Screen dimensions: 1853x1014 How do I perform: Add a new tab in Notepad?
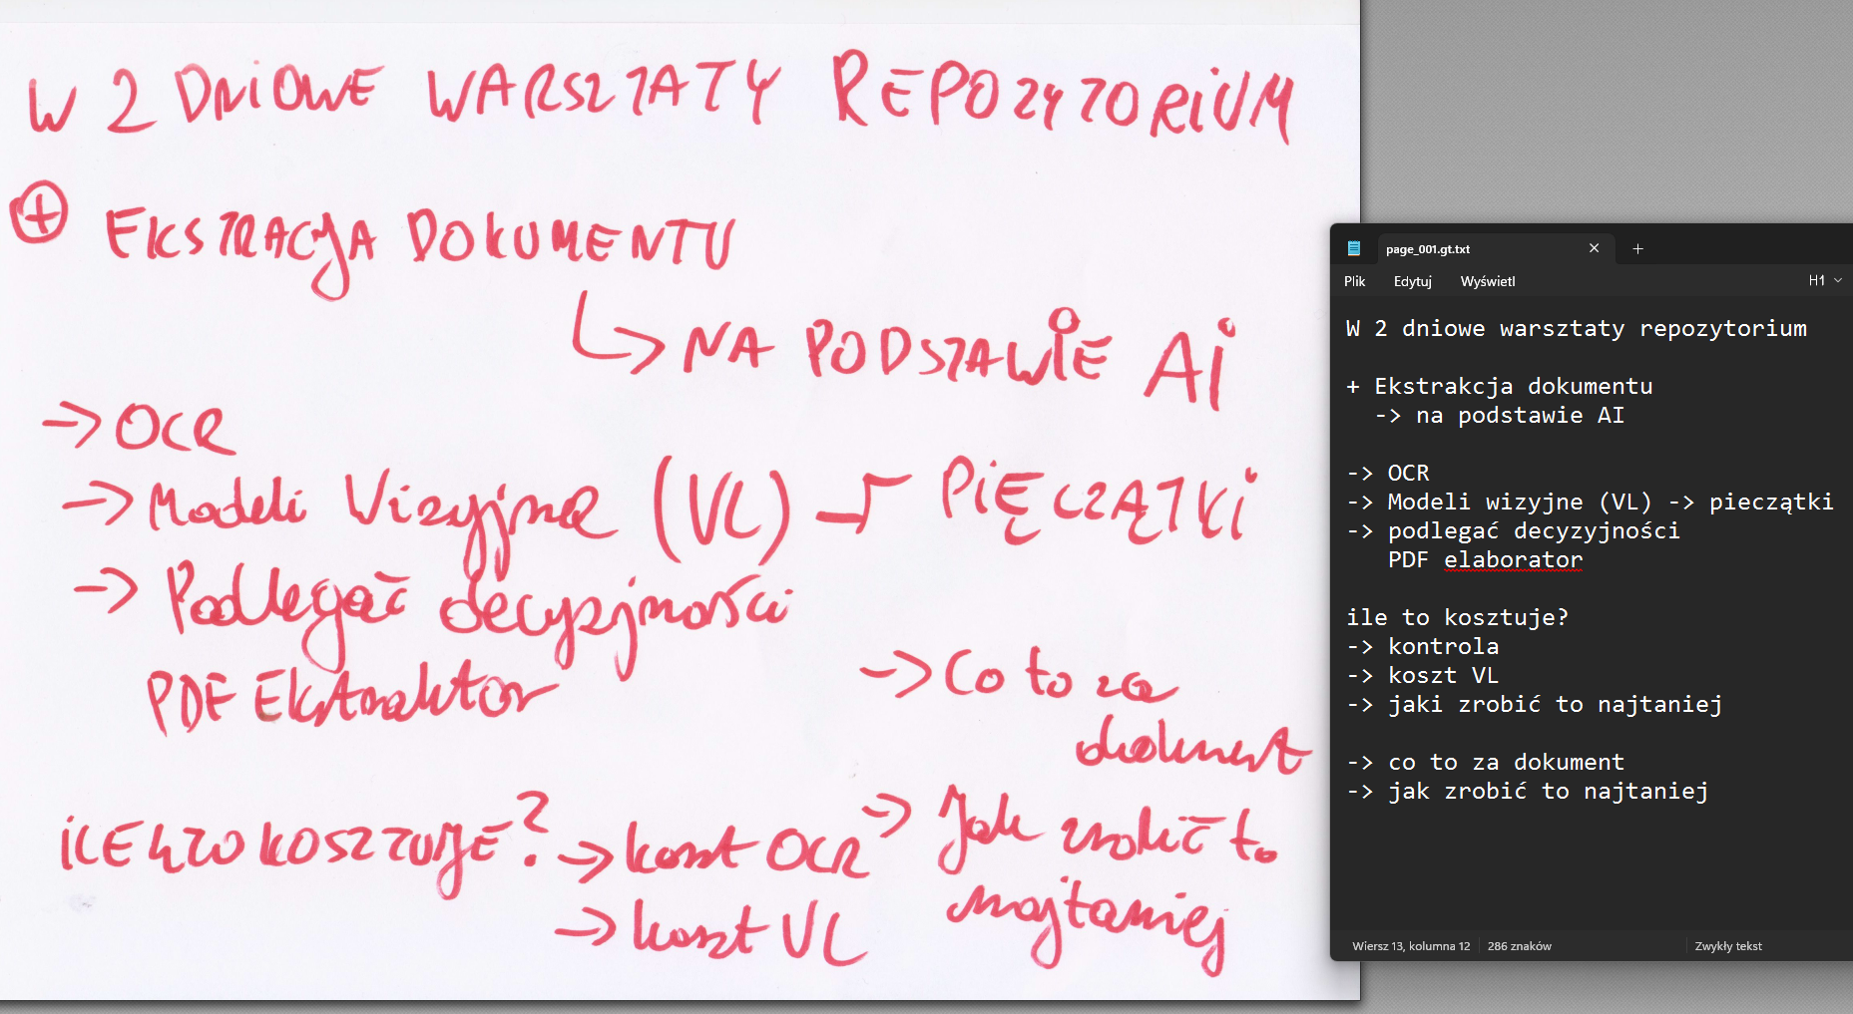pyautogui.click(x=1637, y=248)
